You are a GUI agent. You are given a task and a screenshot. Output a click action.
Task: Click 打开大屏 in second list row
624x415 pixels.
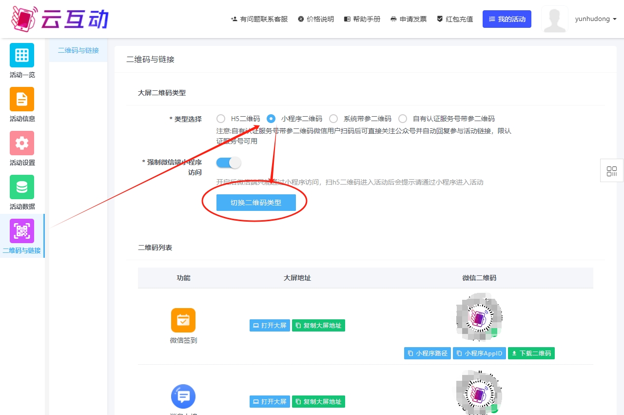(270, 402)
